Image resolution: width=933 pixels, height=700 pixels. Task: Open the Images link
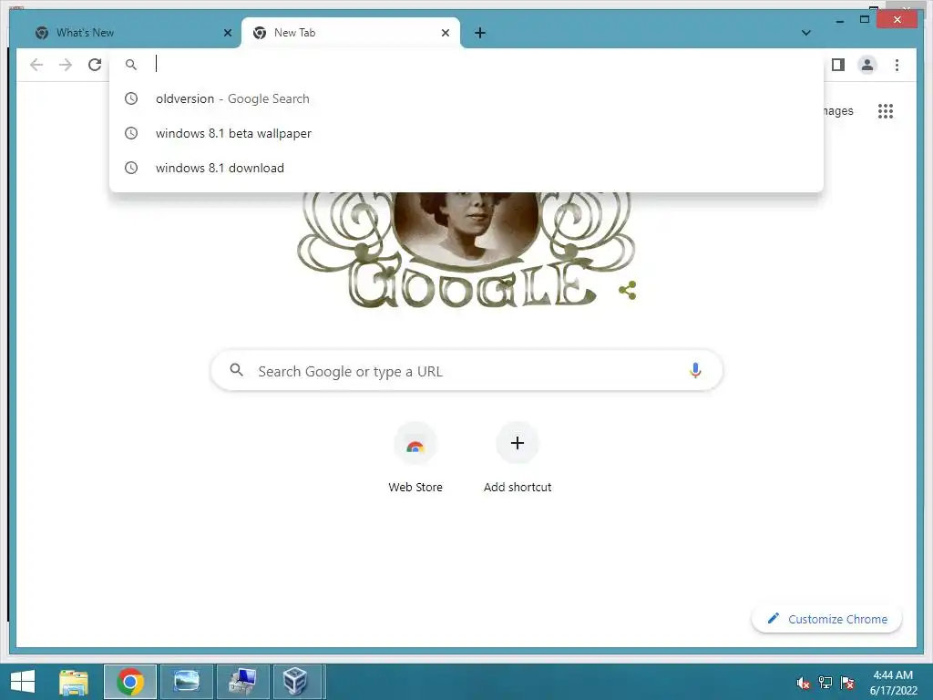[837, 110]
